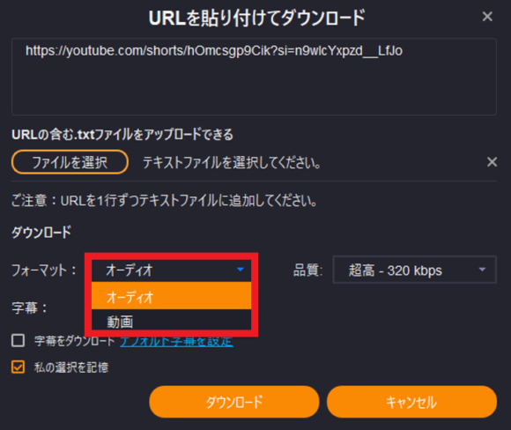Enable the 字幕をダウンロード checkbox
511x430 pixels.
pos(18,340)
